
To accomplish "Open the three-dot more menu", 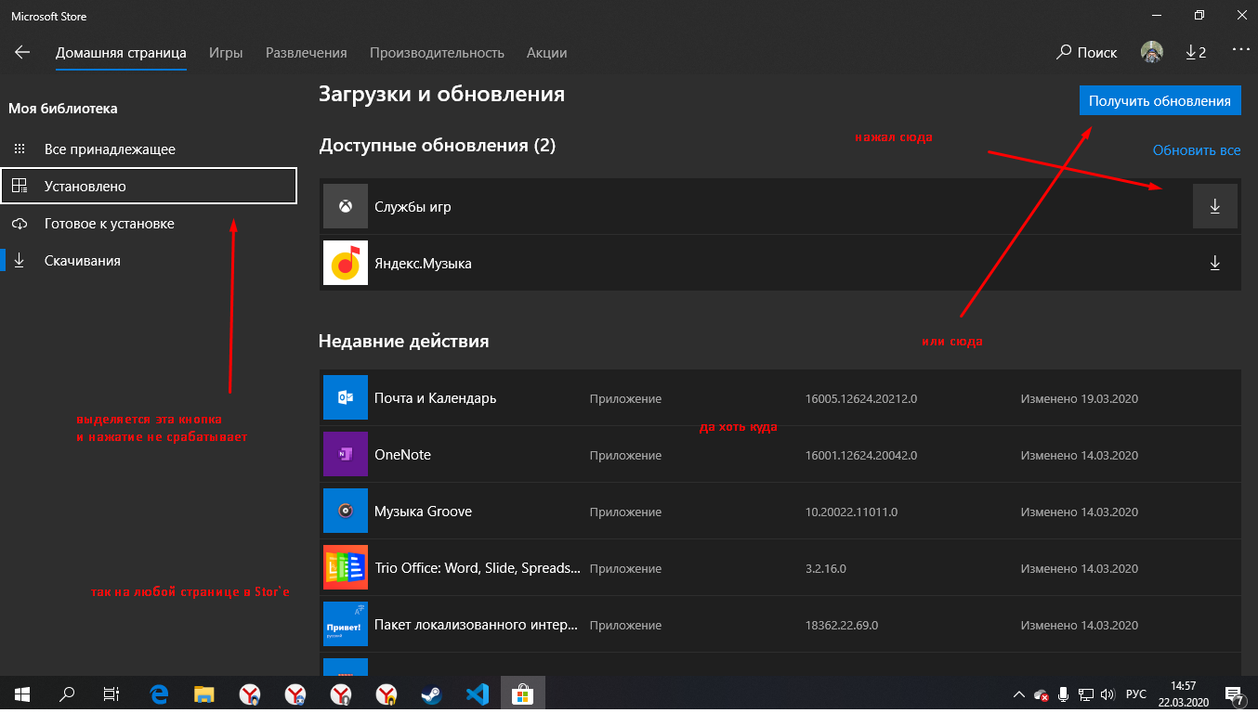I will coord(1241,50).
